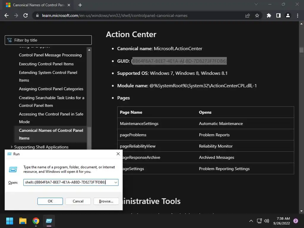This screenshot has width=304, height=228.
Task: Close the Canonical Names tab
Action: [69, 5]
